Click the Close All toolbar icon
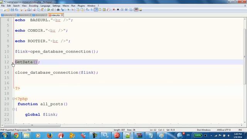The height and width of the screenshot is (139, 247). [x=25, y=10]
